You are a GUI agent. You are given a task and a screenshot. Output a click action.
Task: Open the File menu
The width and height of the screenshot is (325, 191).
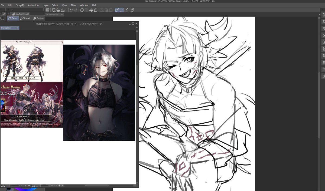(2, 5)
